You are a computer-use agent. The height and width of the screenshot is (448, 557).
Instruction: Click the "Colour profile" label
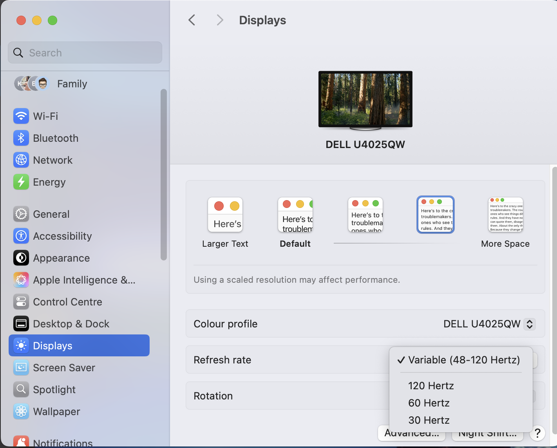226,324
